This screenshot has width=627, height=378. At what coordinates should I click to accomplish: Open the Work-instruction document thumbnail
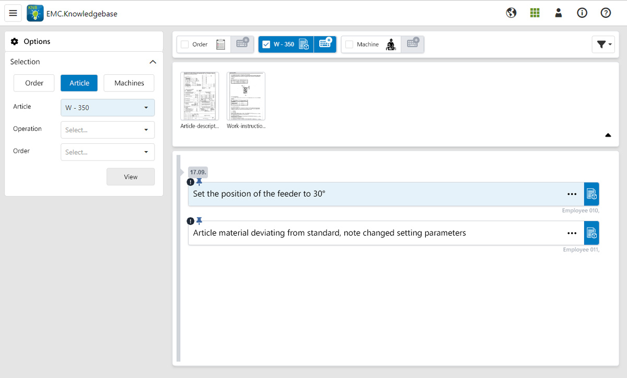[246, 97]
